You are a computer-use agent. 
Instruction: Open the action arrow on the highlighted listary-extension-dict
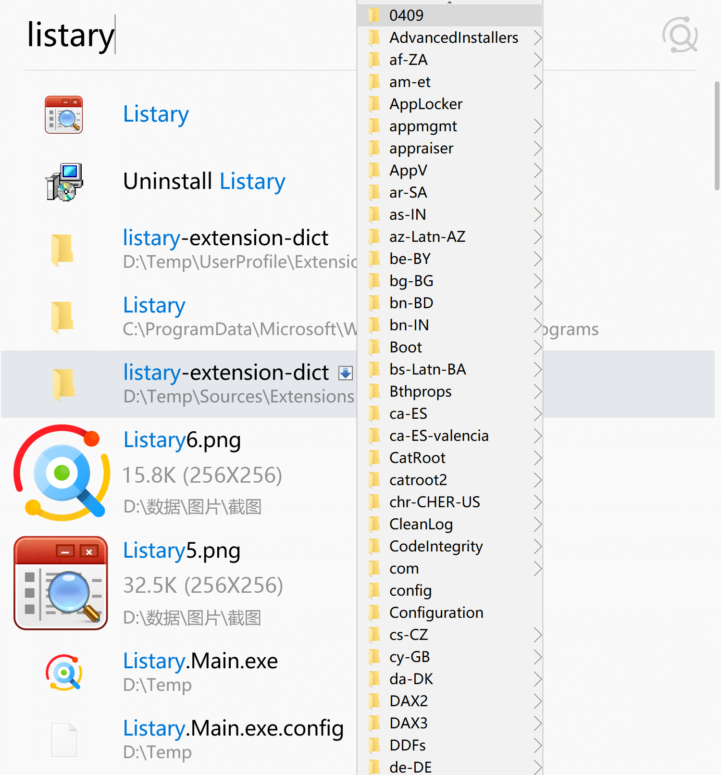point(346,373)
